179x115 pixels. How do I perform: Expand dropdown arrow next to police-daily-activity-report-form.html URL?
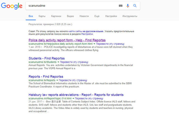94,44
